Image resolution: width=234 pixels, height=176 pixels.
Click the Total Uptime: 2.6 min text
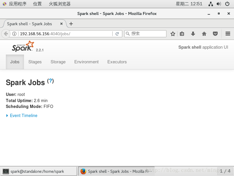point(27,101)
